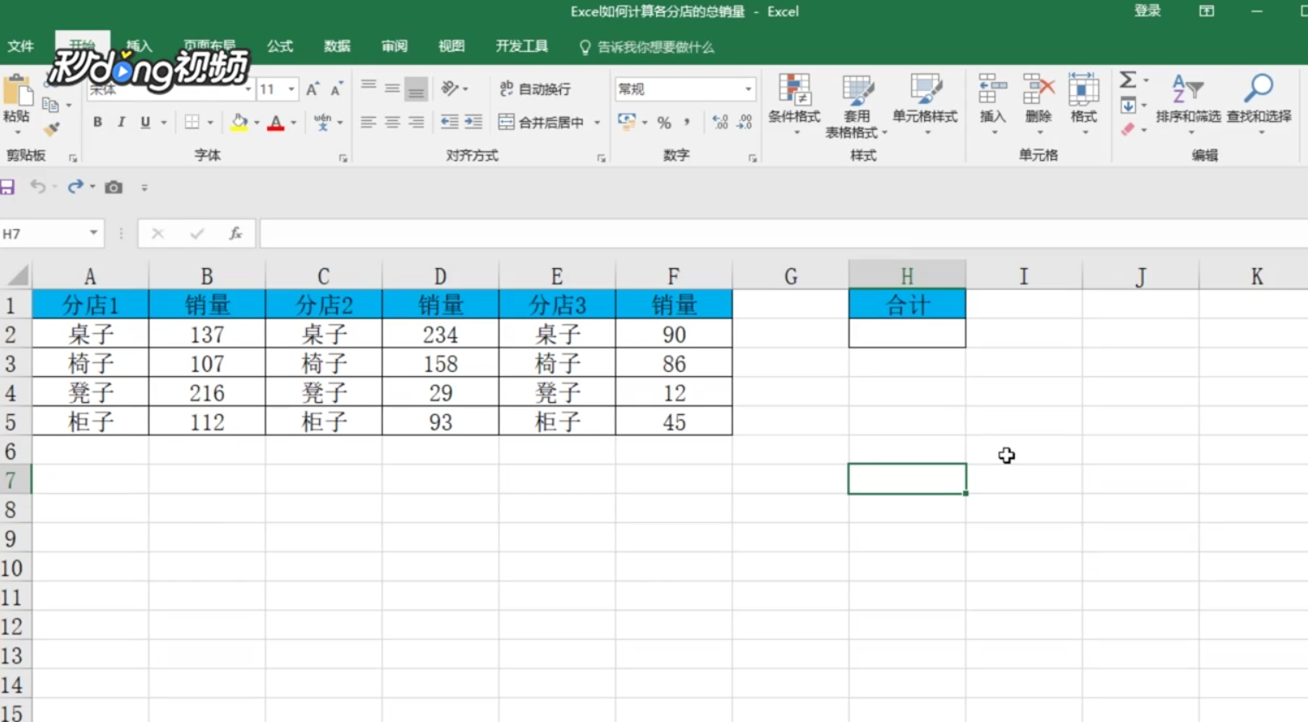Open the Name Box dropdown arrow
Image resolution: width=1308 pixels, height=722 pixels.
tap(93, 233)
